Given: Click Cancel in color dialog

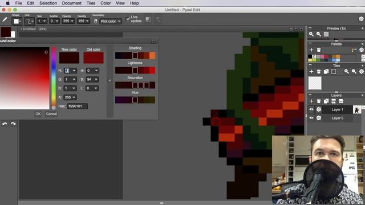Looking at the screenshot, I should 51,114.
